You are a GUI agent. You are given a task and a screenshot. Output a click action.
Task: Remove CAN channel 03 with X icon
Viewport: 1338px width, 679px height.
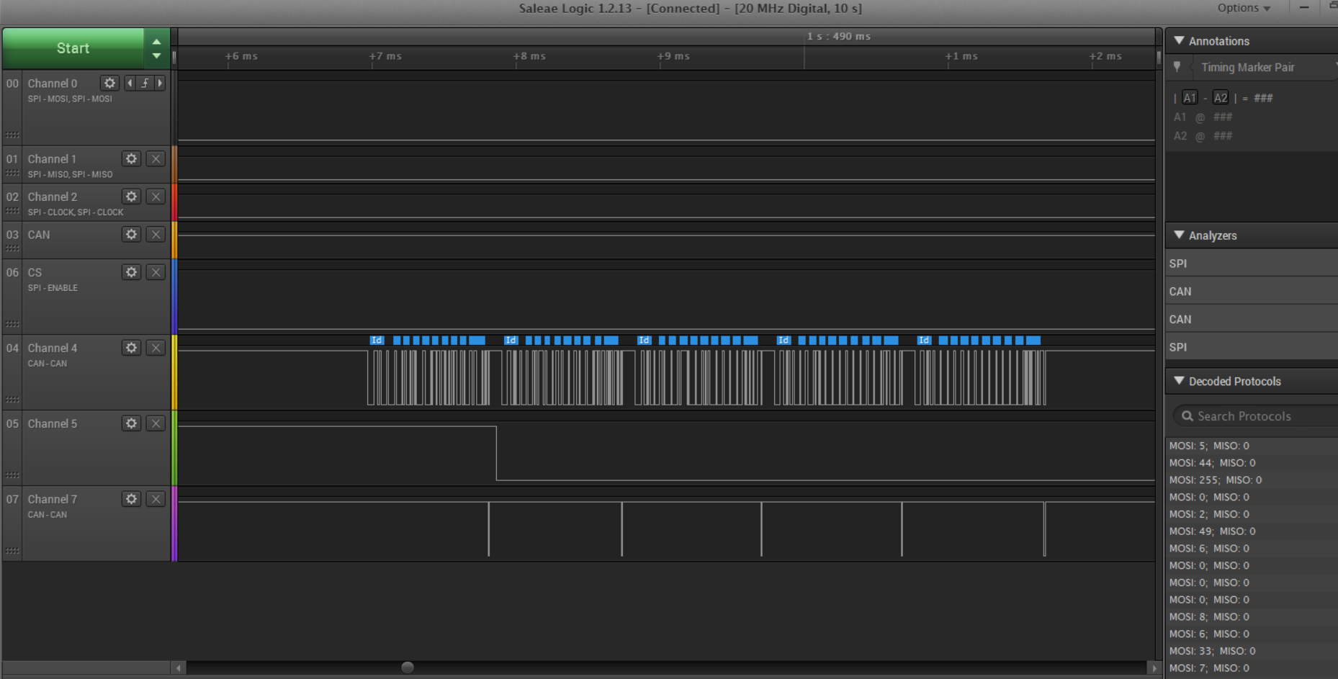[156, 235]
